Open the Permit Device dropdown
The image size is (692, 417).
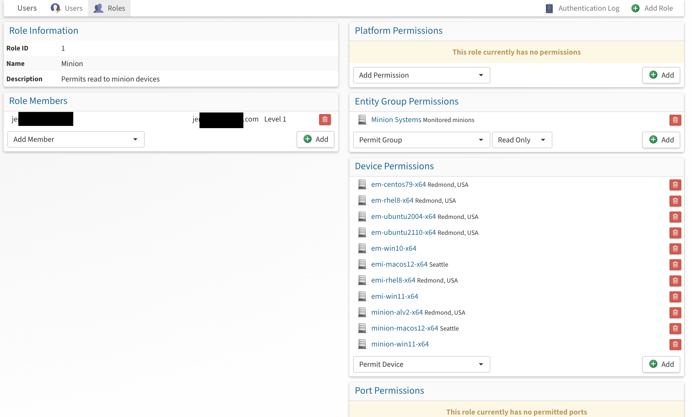[421, 364]
